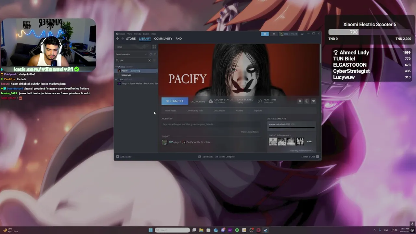Select Pacify - Launching in the game list
This screenshot has width=416, height=234.
click(x=136, y=71)
